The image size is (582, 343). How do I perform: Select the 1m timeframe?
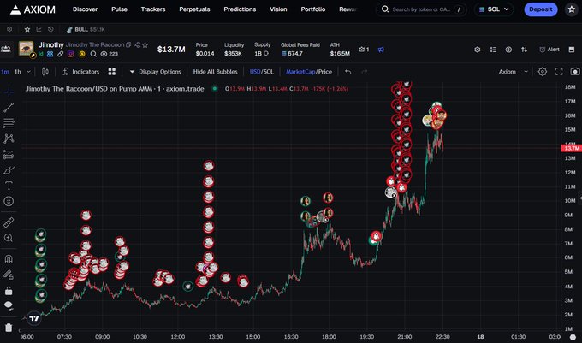tap(5, 72)
